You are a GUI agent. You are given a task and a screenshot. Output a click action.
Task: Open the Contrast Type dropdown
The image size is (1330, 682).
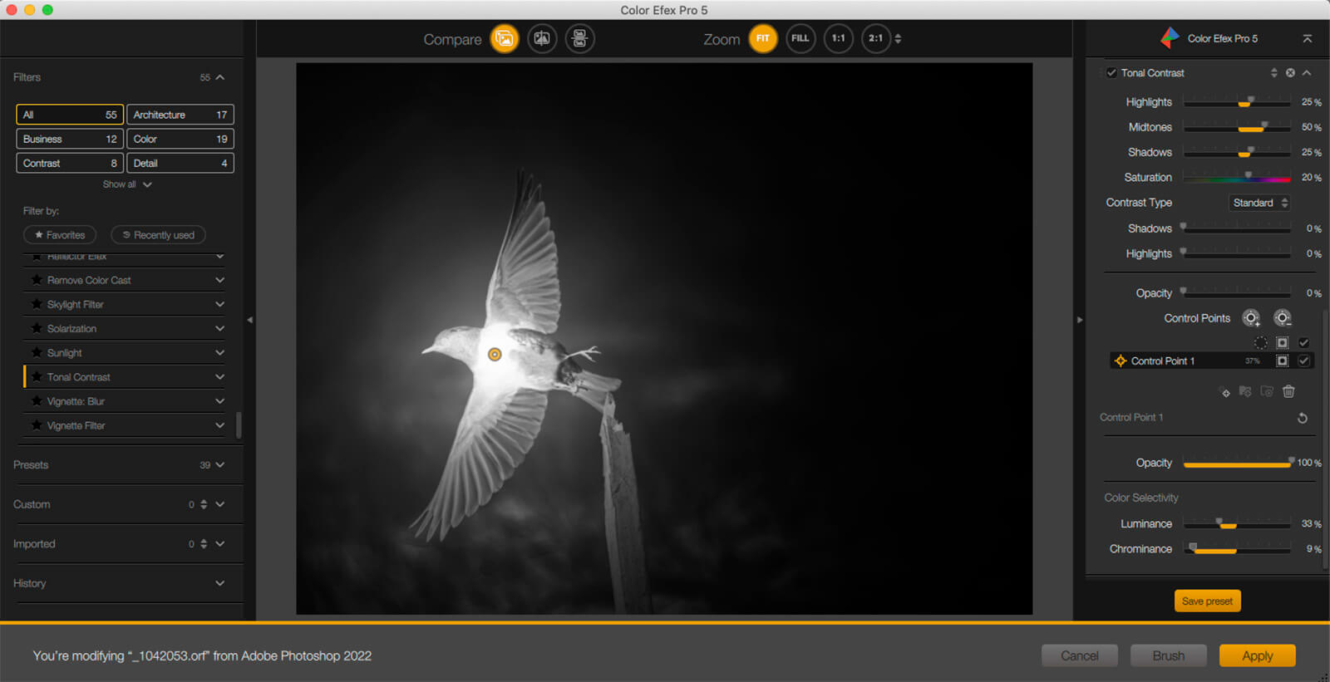1259,203
